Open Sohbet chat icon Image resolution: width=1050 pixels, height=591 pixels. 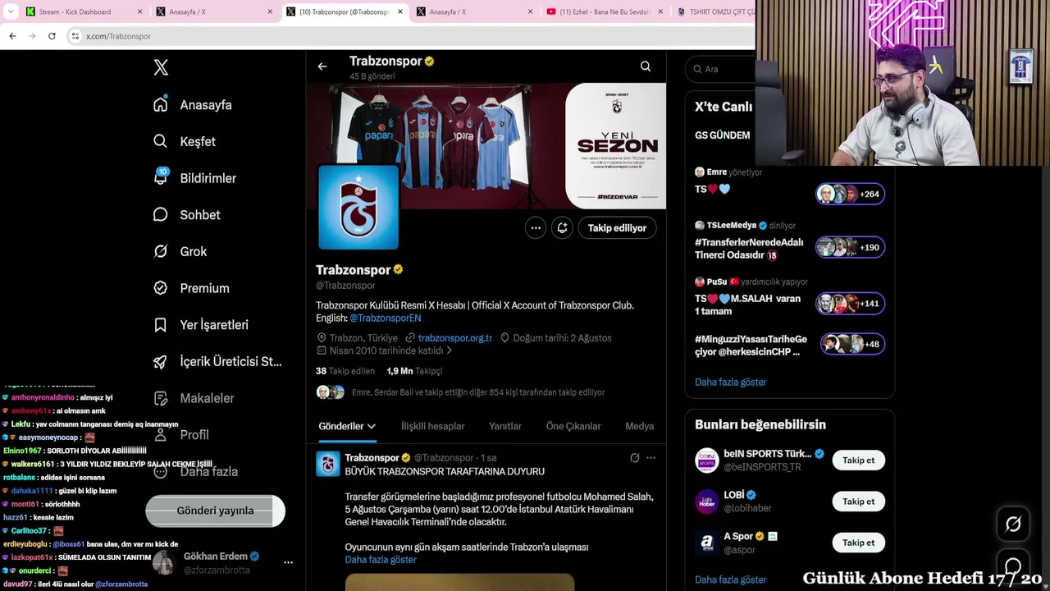click(x=161, y=215)
